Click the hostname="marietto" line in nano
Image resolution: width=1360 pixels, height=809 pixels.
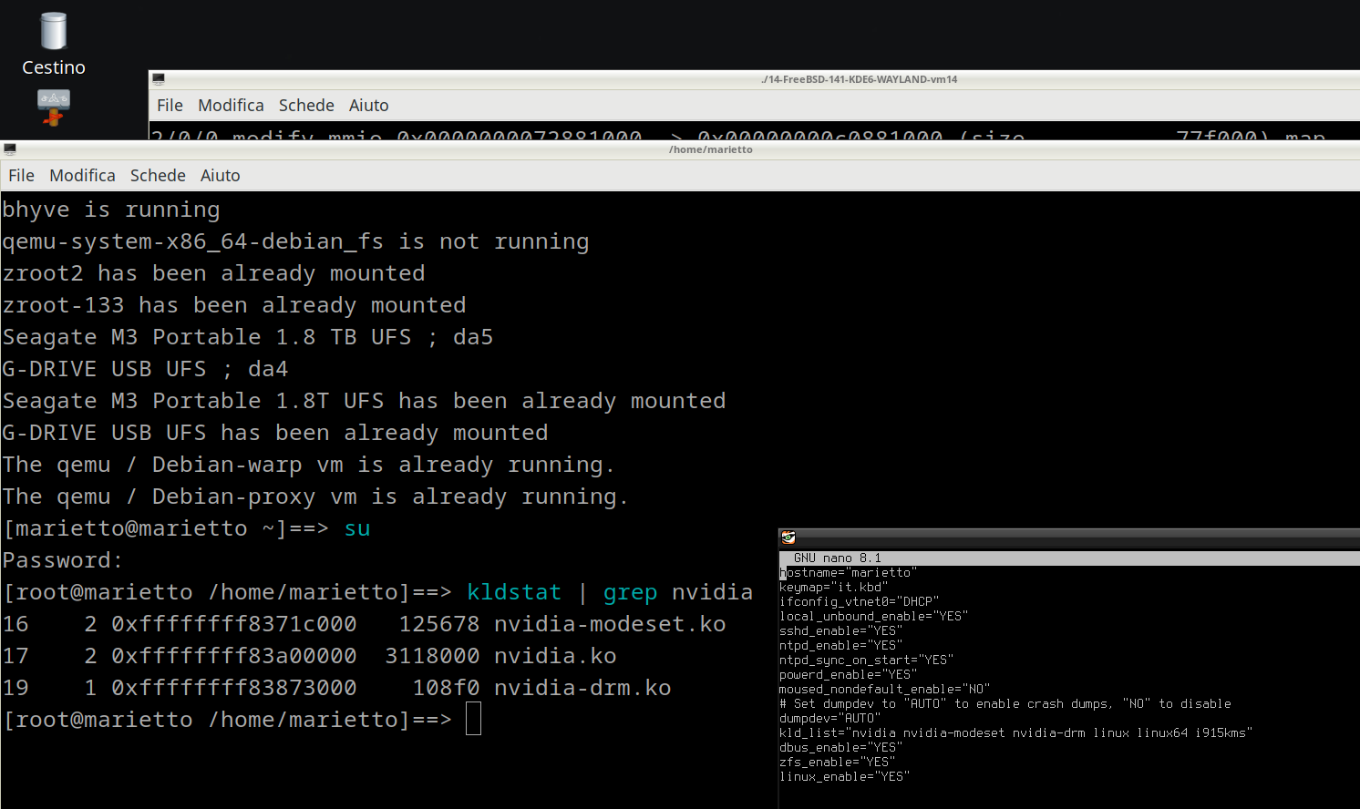(849, 572)
